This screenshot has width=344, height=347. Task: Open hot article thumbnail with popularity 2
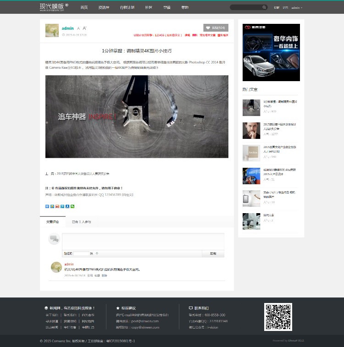pyautogui.click(x=251, y=221)
